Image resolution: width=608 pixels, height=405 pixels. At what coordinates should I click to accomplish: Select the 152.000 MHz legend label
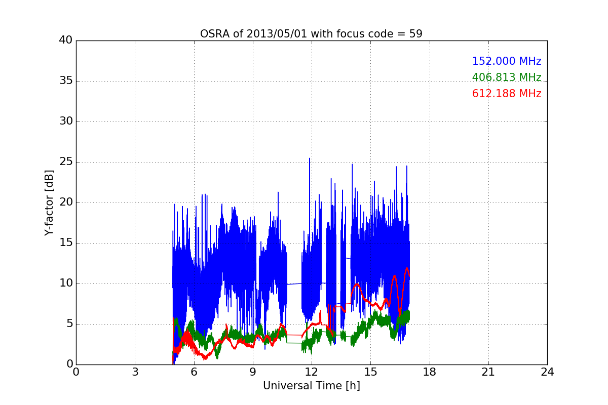pyautogui.click(x=507, y=61)
